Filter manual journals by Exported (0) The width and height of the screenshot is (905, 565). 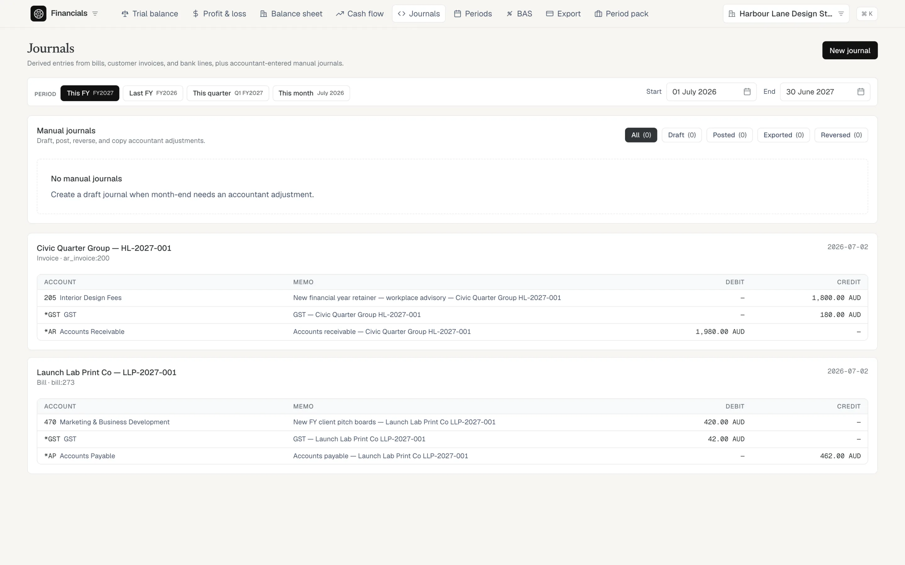(x=783, y=135)
